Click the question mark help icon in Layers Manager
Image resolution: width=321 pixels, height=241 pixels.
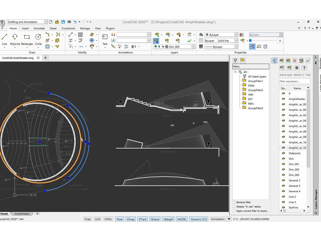click(x=304, y=68)
